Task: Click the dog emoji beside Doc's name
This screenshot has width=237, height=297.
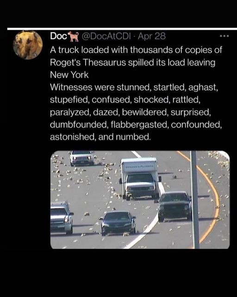Action: (x=74, y=36)
